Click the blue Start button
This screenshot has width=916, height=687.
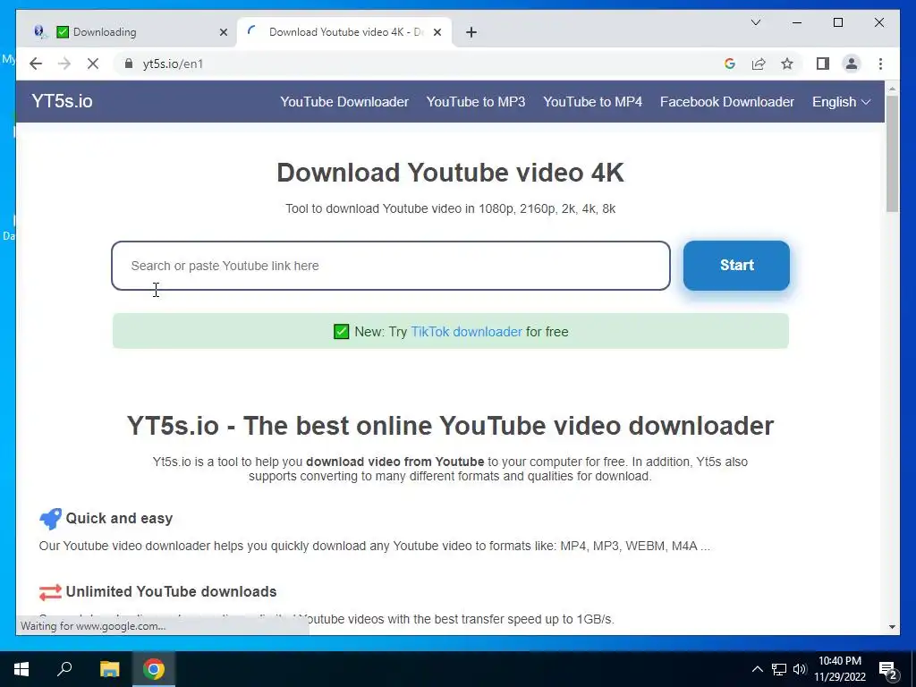coord(736,265)
